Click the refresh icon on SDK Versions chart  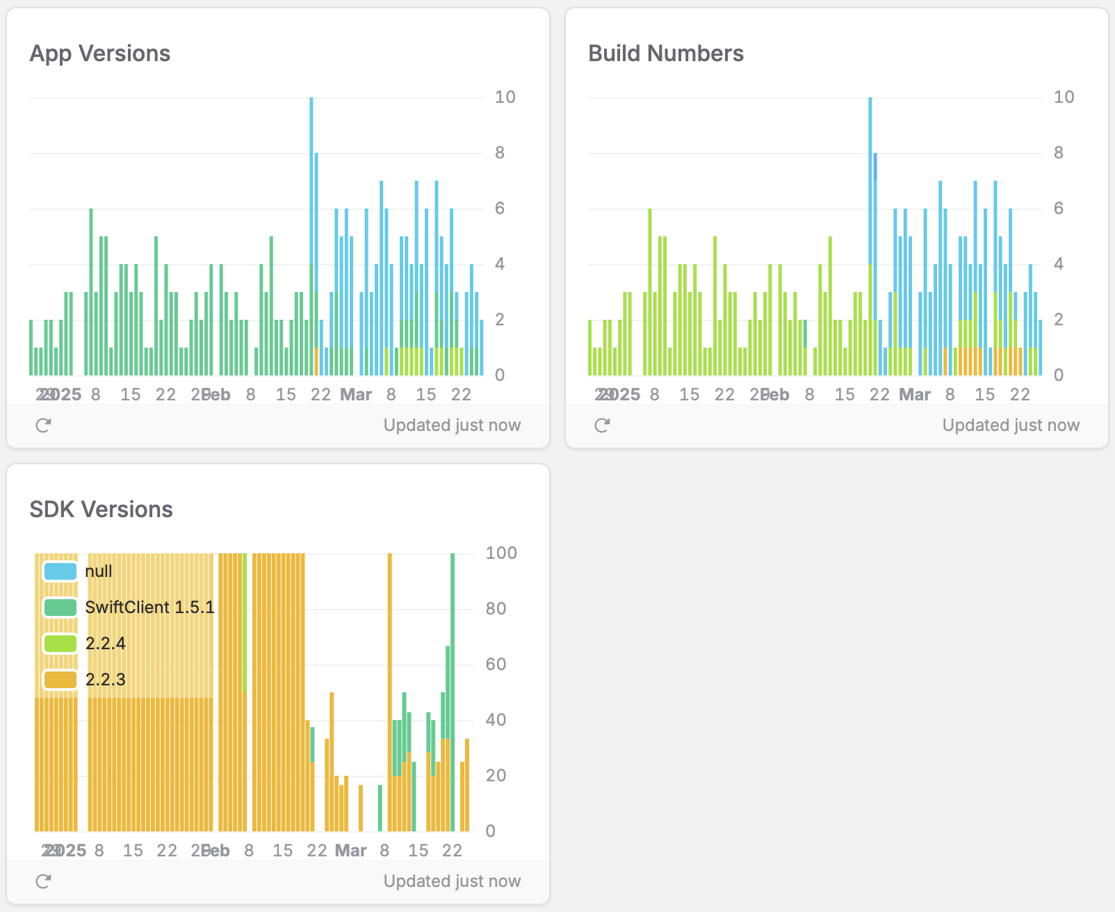coord(43,881)
